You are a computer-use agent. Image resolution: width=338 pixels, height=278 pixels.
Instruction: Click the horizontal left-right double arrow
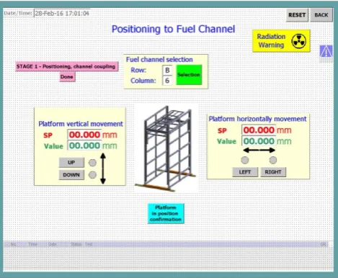[x=259, y=151]
